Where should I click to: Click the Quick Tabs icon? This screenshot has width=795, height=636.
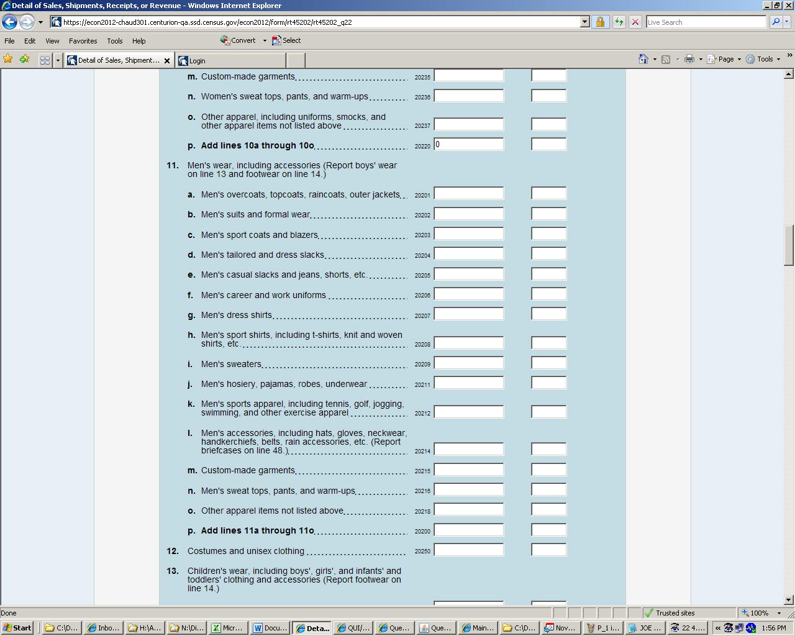coord(45,60)
